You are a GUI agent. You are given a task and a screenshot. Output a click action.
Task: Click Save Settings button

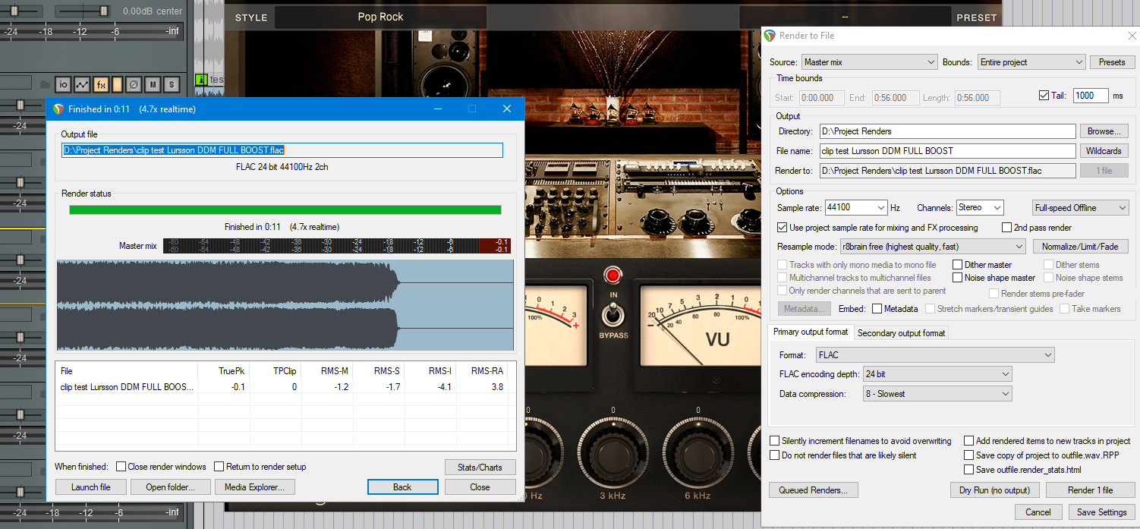[1101, 512]
